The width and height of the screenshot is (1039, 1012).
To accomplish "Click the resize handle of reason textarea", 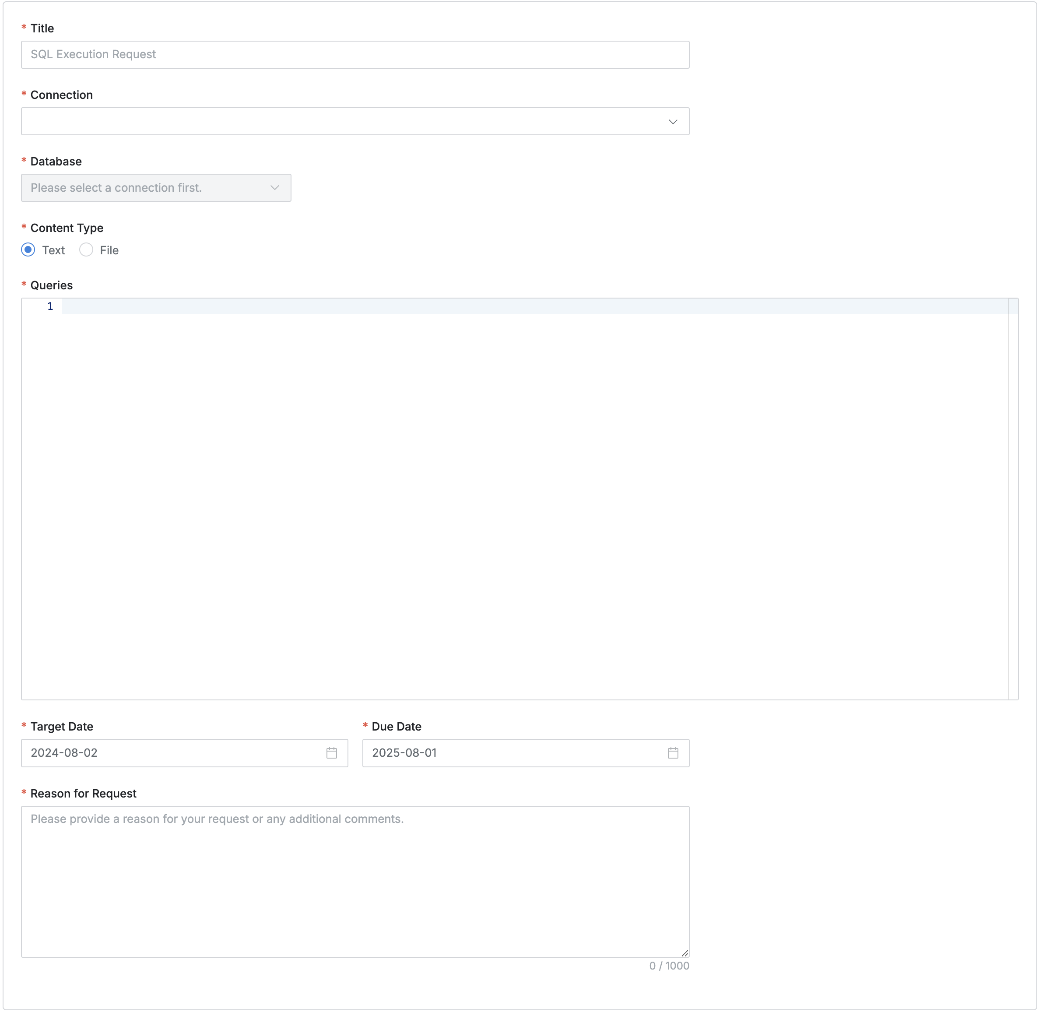I will pos(685,953).
